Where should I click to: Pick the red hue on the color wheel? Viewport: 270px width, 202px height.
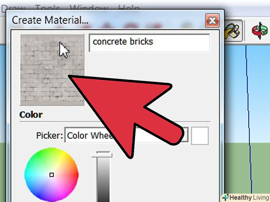[76, 175]
